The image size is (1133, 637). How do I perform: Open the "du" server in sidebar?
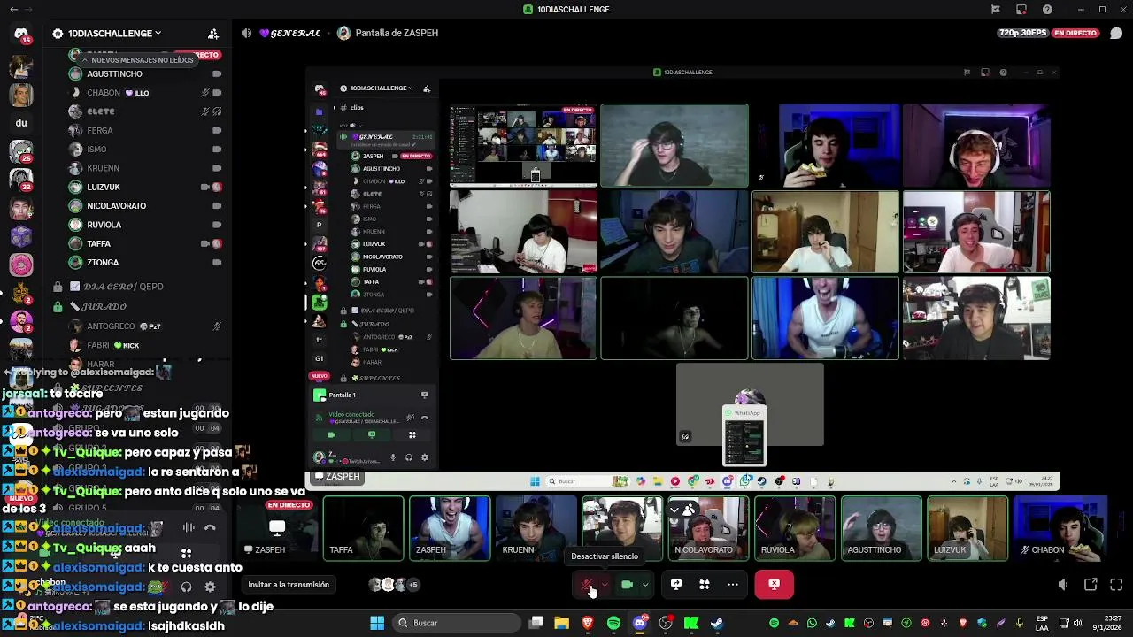point(21,123)
